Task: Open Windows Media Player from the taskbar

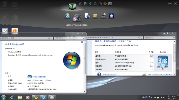Action: click(x=27, y=97)
